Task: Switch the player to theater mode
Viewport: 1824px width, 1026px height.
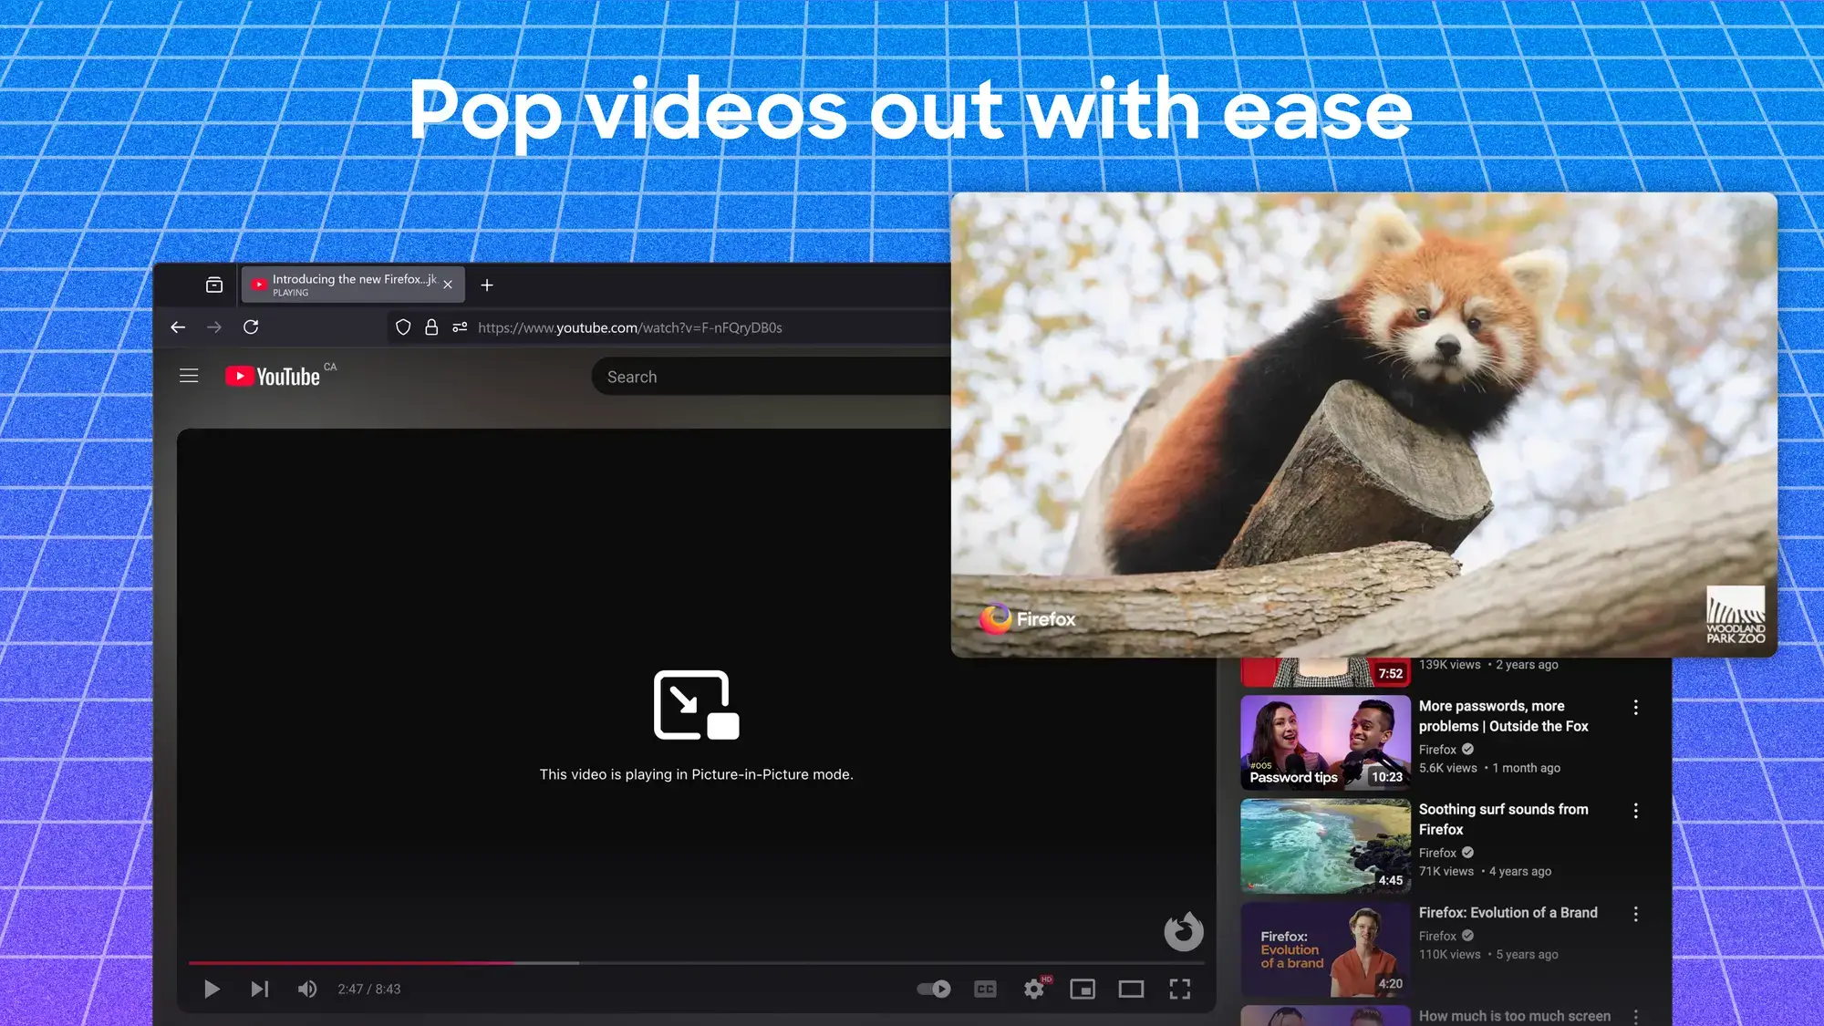Action: point(1132,989)
